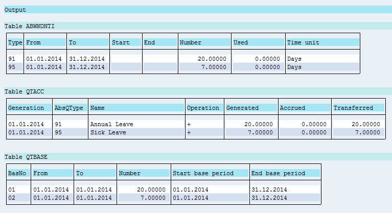Screen dimensions: 392x213
Task: Click the Accrued column header
Action: pos(304,108)
